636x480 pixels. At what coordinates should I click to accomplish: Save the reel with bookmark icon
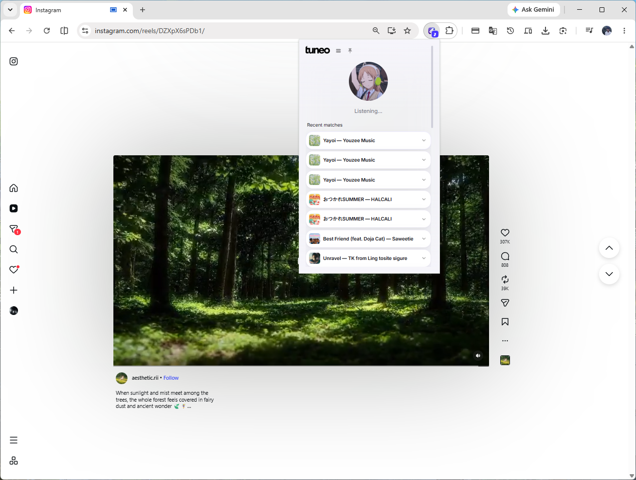point(505,322)
